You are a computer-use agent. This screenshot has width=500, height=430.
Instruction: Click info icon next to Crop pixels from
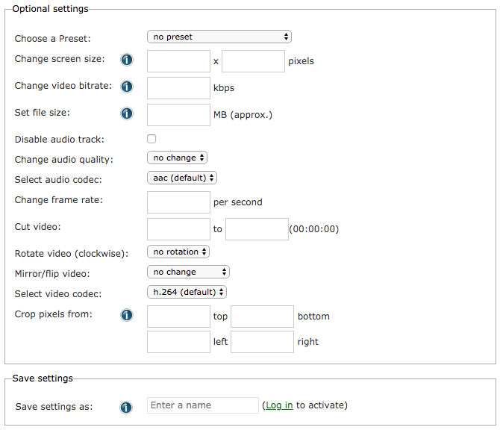tap(127, 315)
